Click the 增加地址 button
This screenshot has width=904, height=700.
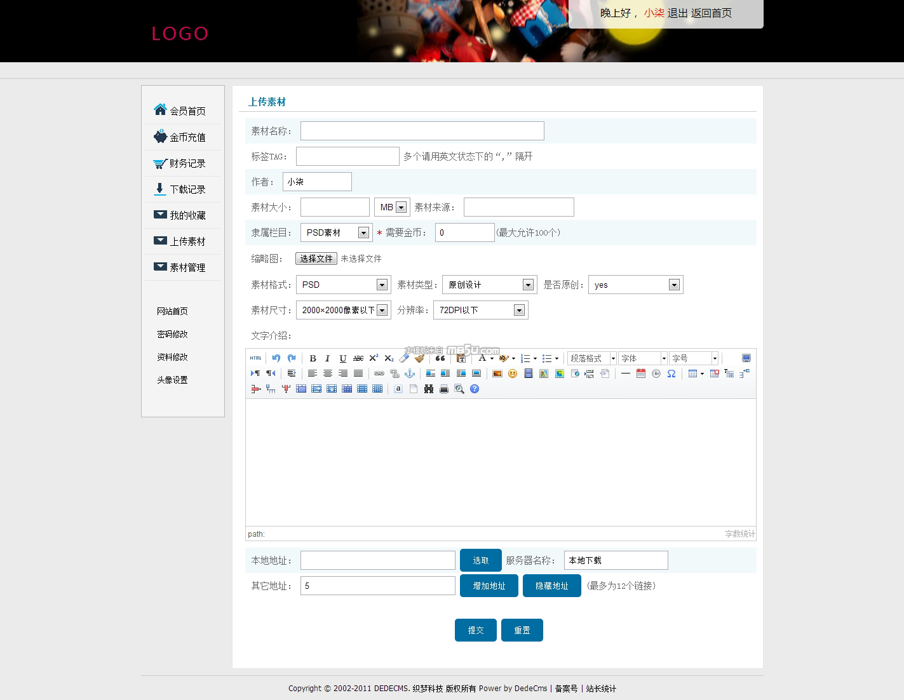pos(489,586)
